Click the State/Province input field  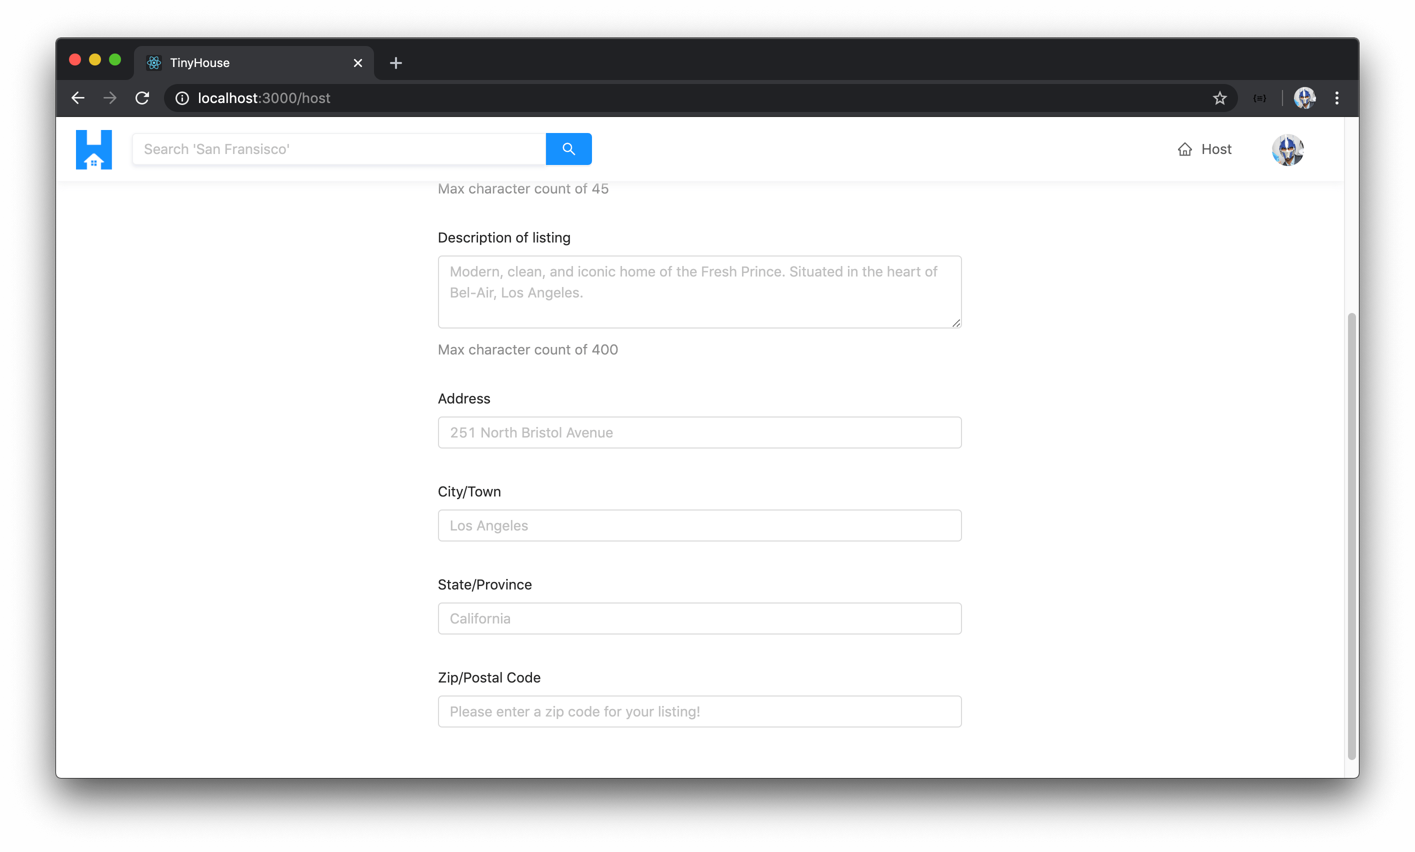(x=699, y=618)
